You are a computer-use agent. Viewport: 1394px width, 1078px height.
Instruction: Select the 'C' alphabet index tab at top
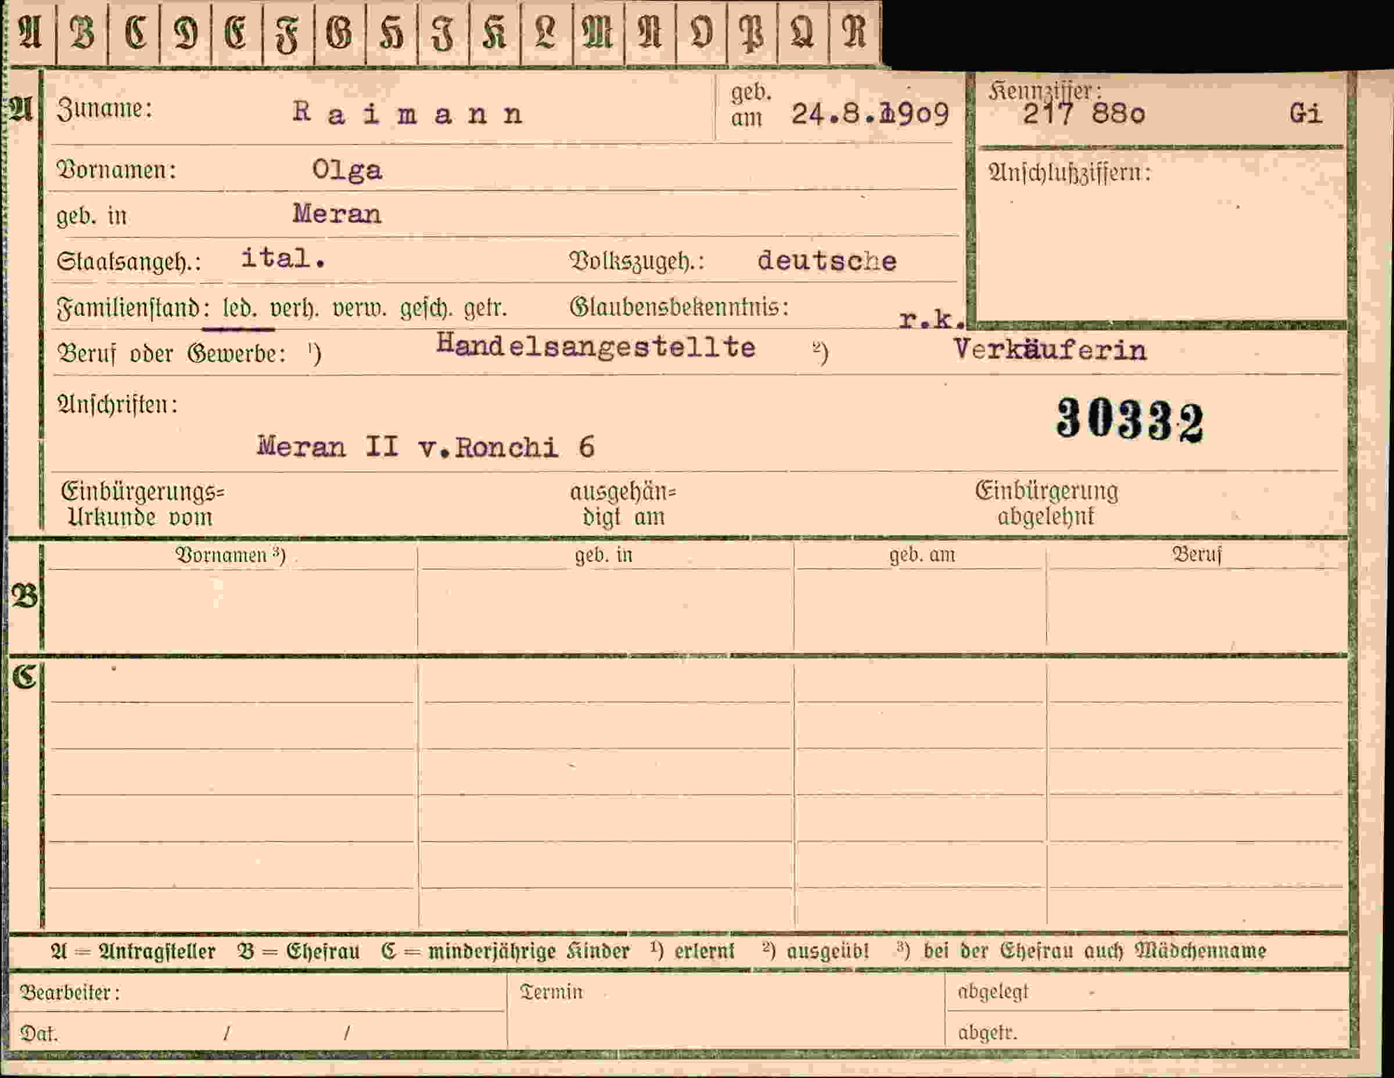pyautogui.click(x=134, y=33)
